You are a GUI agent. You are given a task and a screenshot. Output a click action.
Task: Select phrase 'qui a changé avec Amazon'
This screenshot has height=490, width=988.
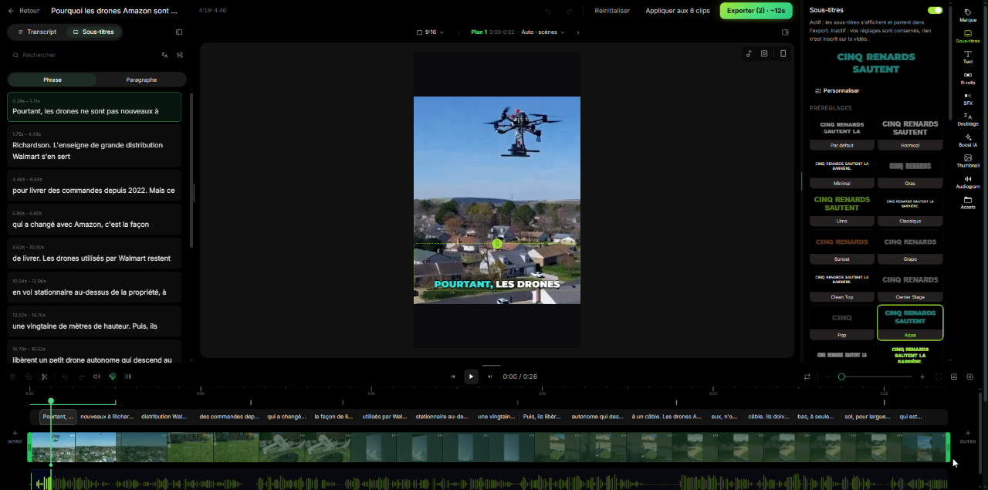tap(94, 219)
